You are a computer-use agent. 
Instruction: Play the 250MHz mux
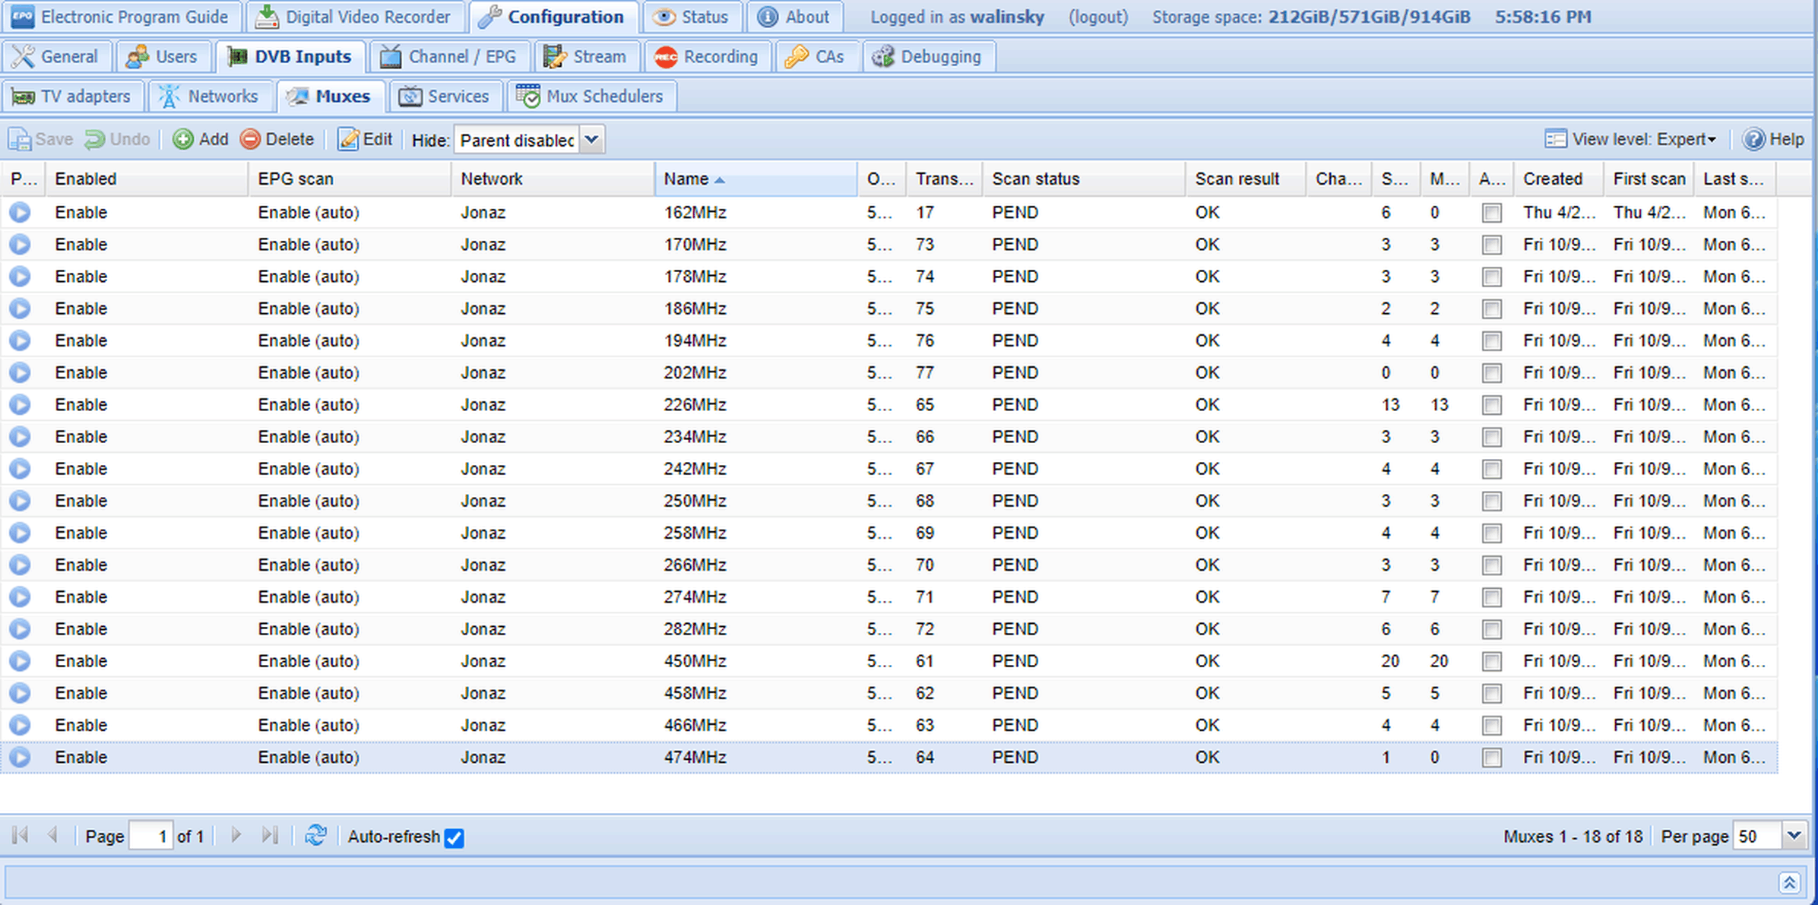pos(20,501)
